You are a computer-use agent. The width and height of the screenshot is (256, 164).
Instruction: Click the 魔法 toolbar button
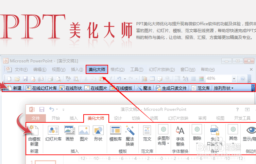tap(144, 88)
